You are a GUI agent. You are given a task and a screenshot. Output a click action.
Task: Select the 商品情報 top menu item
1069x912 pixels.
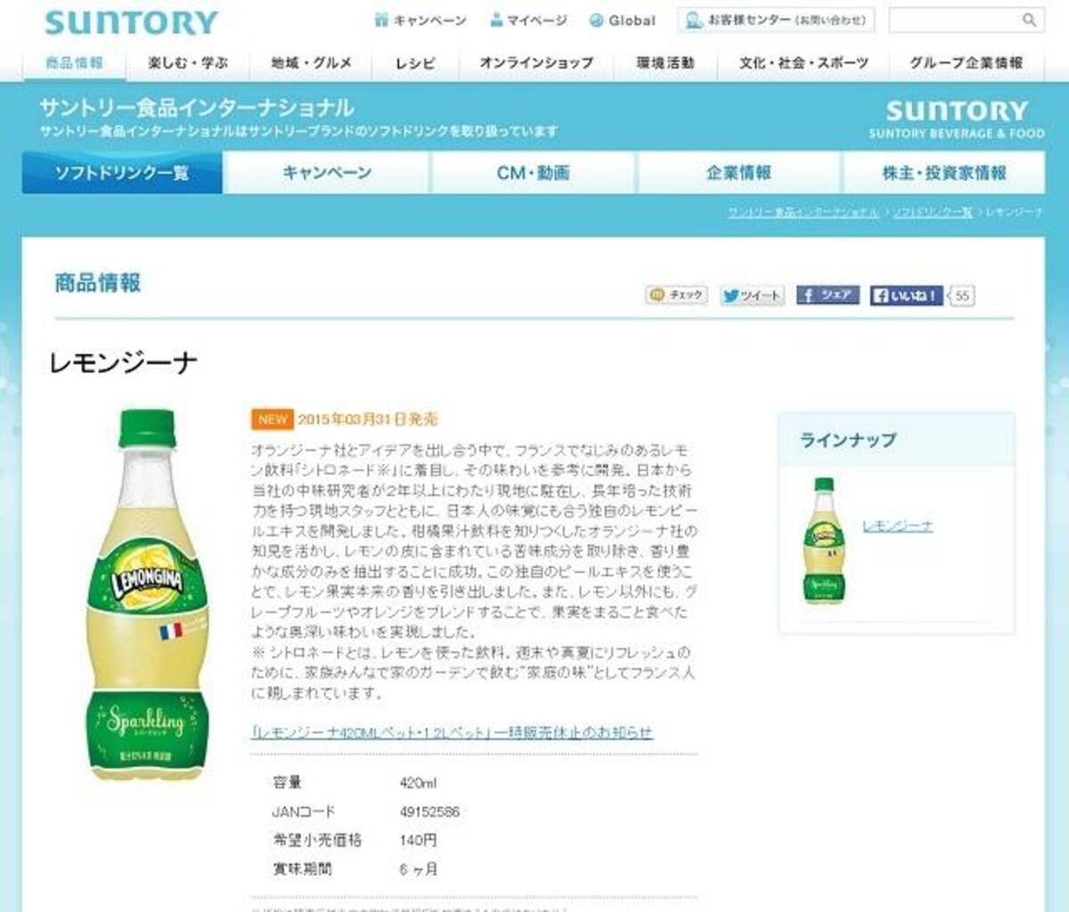(74, 62)
